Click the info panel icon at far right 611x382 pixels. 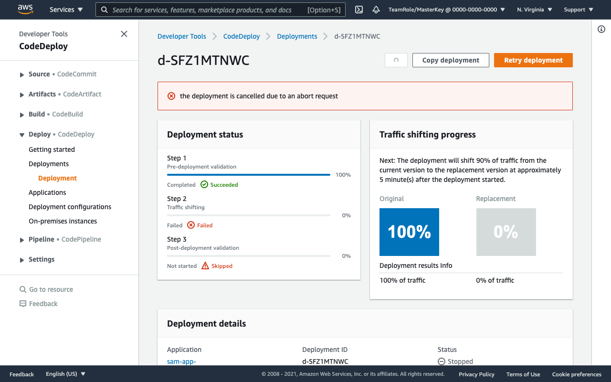(x=601, y=29)
